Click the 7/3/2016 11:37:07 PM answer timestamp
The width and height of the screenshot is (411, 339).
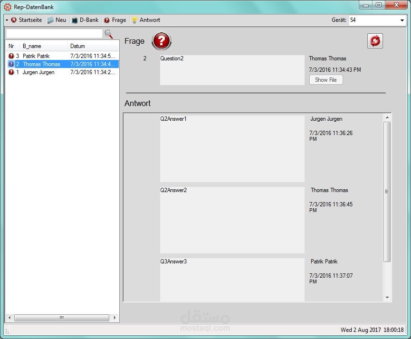click(331, 279)
